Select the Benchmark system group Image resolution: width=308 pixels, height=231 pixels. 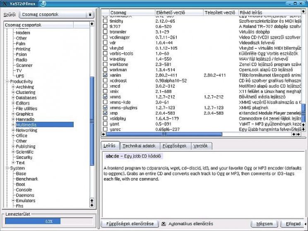[27, 179]
